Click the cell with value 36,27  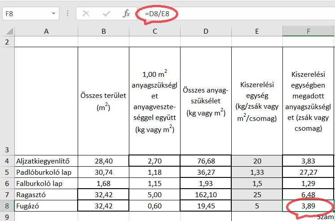[206, 172]
